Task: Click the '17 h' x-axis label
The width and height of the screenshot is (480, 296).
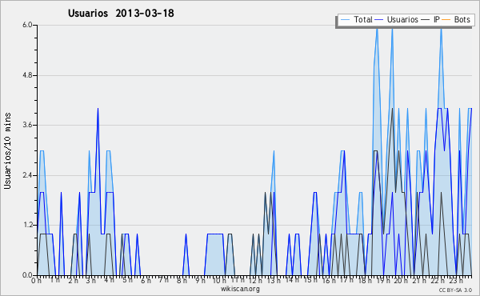Action: pyautogui.click(x=346, y=279)
